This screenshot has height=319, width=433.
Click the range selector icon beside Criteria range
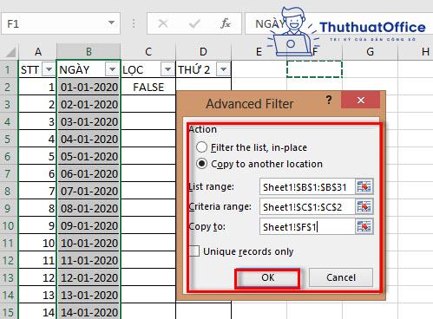[x=364, y=206]
